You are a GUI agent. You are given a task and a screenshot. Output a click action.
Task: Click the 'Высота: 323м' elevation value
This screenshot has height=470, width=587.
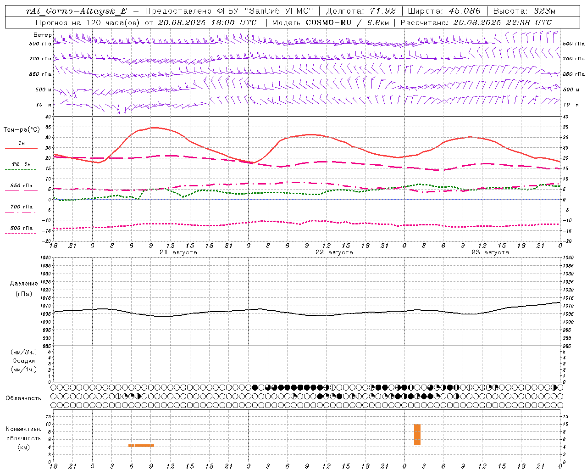pyautogui.click(x=525, y=11)
